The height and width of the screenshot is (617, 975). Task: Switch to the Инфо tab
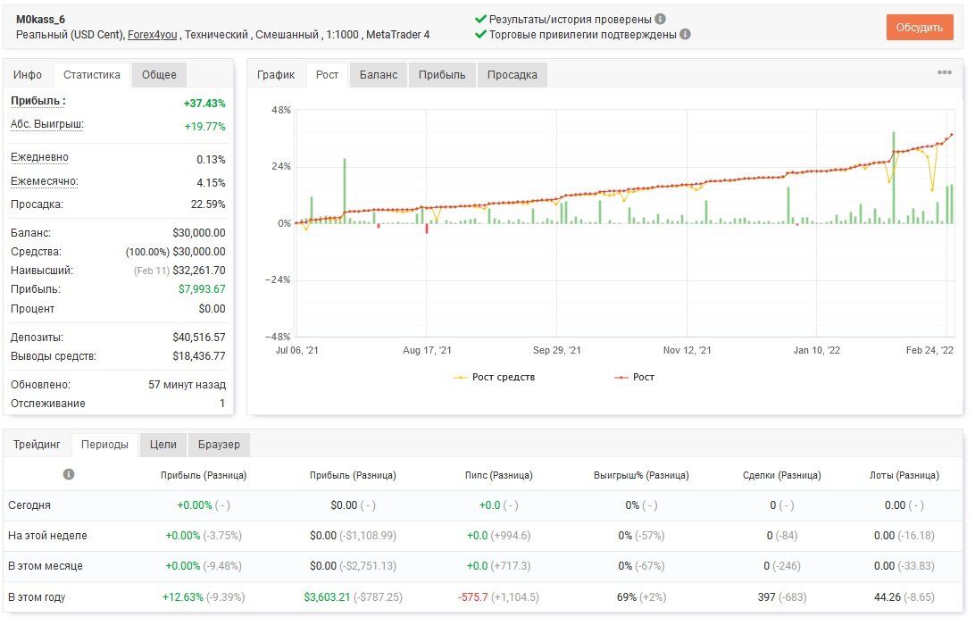point(28,75)
